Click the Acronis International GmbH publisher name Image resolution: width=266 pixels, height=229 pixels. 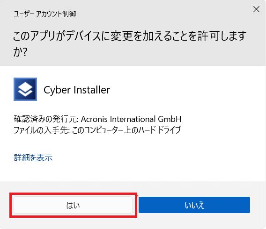coord(131,119)
